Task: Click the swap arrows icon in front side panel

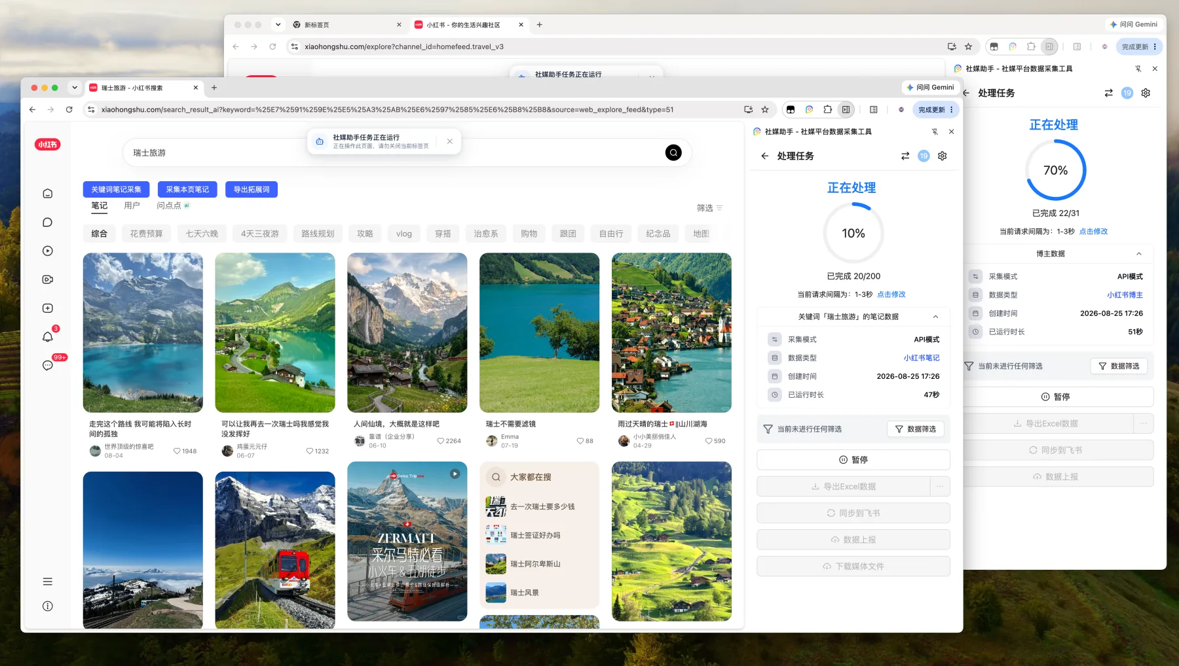Action: [905, 156]
